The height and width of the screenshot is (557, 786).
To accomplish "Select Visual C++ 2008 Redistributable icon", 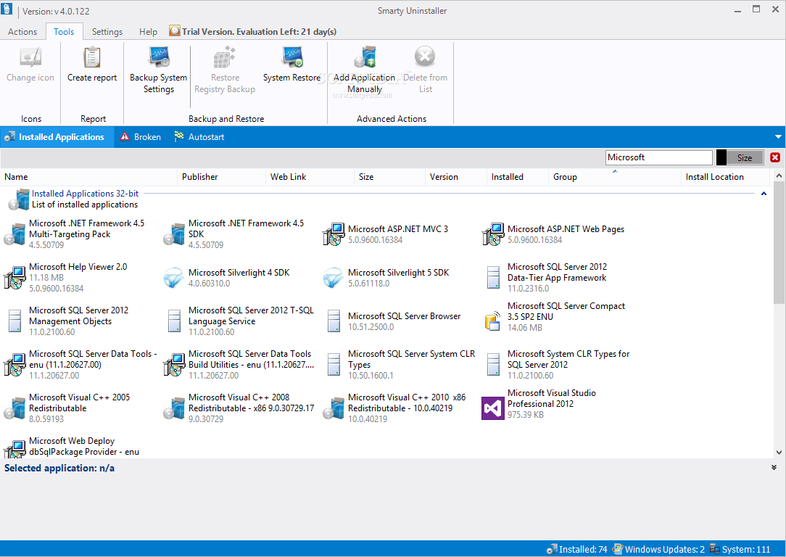I will click(174, 408).
